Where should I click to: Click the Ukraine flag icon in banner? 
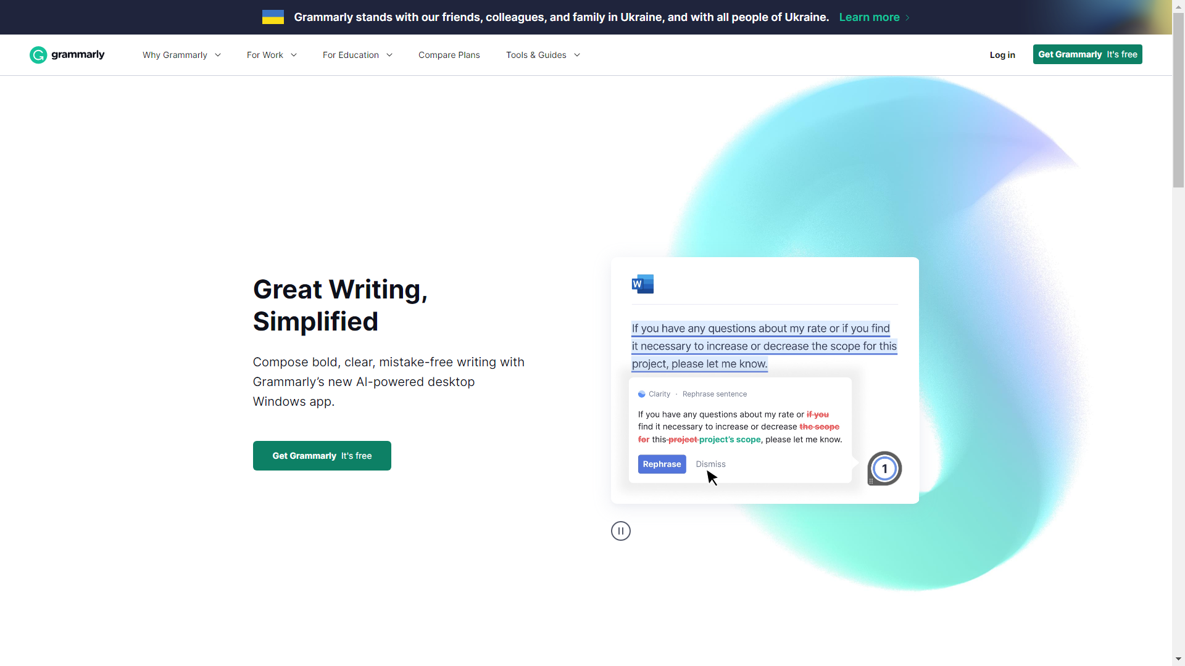[x=272, y=17]
